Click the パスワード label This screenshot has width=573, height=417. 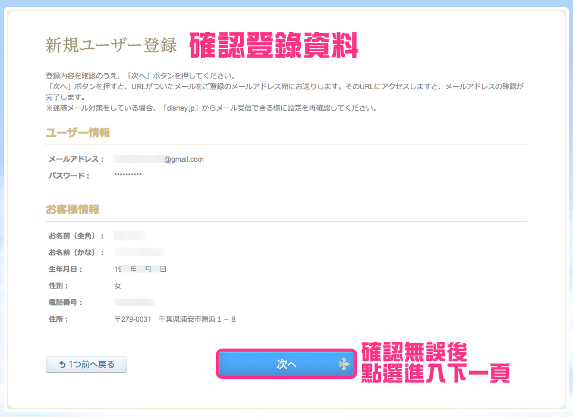tap(69, 175)
